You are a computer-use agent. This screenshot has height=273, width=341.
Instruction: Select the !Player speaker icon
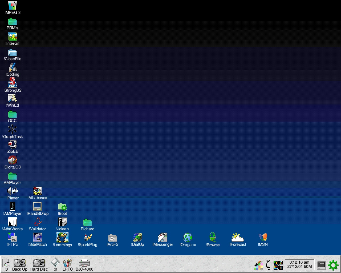pyautogui.click(x=13, y=191)
